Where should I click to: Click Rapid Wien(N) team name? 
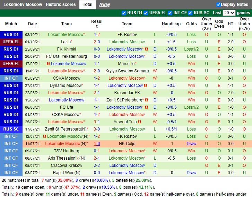pos(66,173)
